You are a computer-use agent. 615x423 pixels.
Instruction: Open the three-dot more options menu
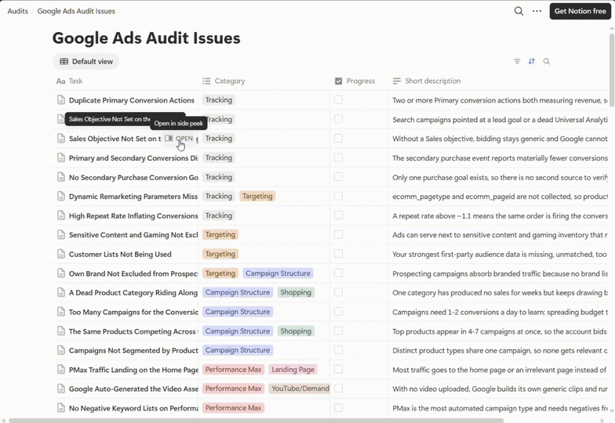537,11
